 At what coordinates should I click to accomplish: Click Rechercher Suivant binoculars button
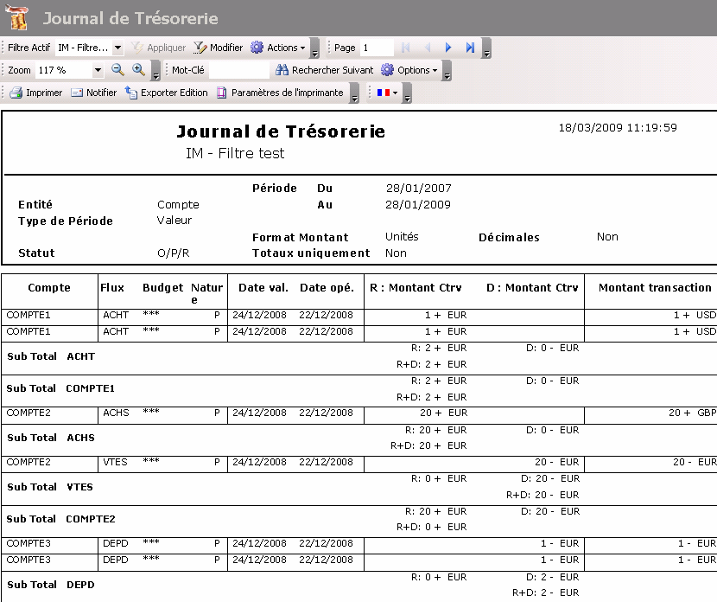324,70
